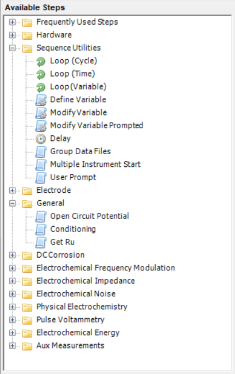Click the Open Circuit Potential script icon

click(41, 216)
